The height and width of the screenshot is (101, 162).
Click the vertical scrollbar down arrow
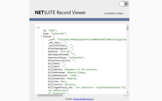(127, 92)
